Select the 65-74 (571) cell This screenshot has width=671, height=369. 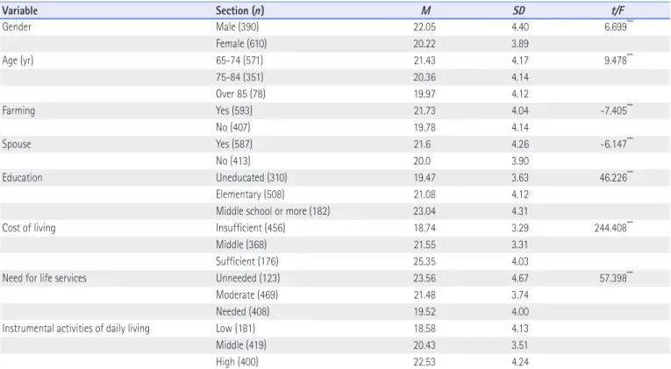pos(239,60)
